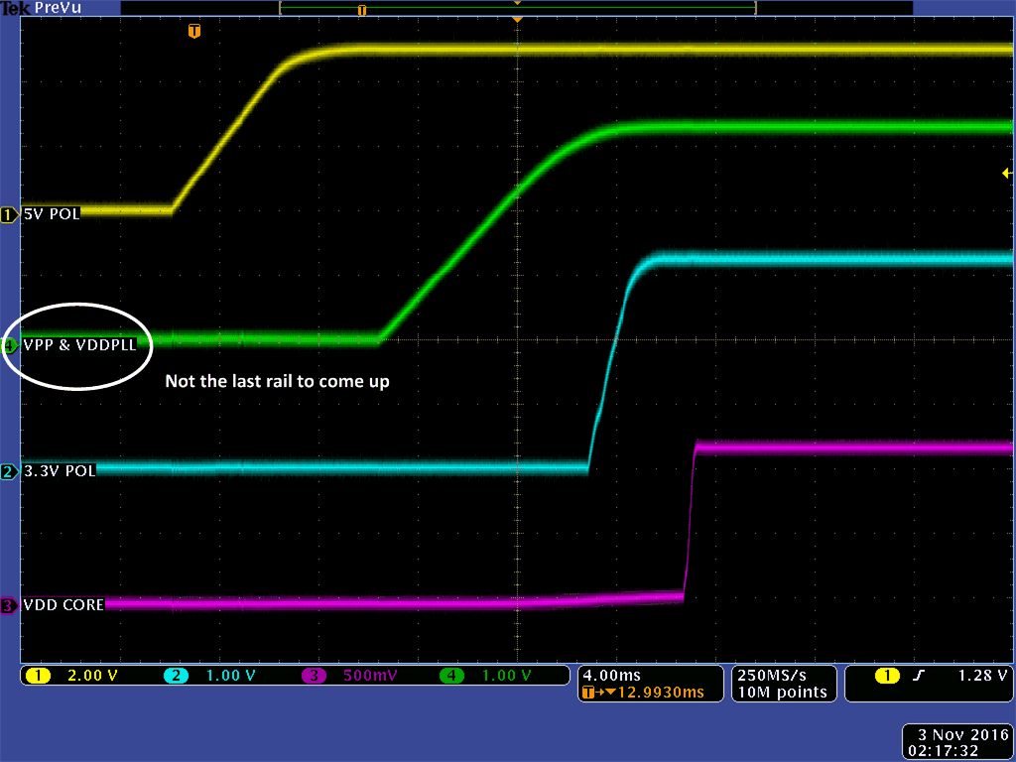Screen dimensions: 1016x762
Task: Click the orange T marker in the record overview bar
Action: (361, 10)
